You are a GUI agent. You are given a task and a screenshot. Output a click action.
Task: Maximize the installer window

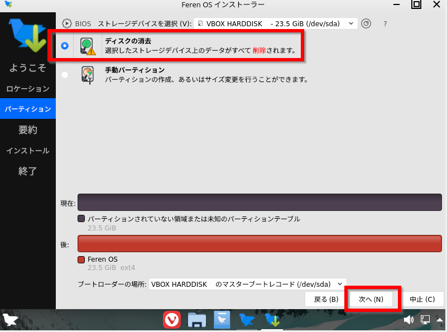(416, 4)
